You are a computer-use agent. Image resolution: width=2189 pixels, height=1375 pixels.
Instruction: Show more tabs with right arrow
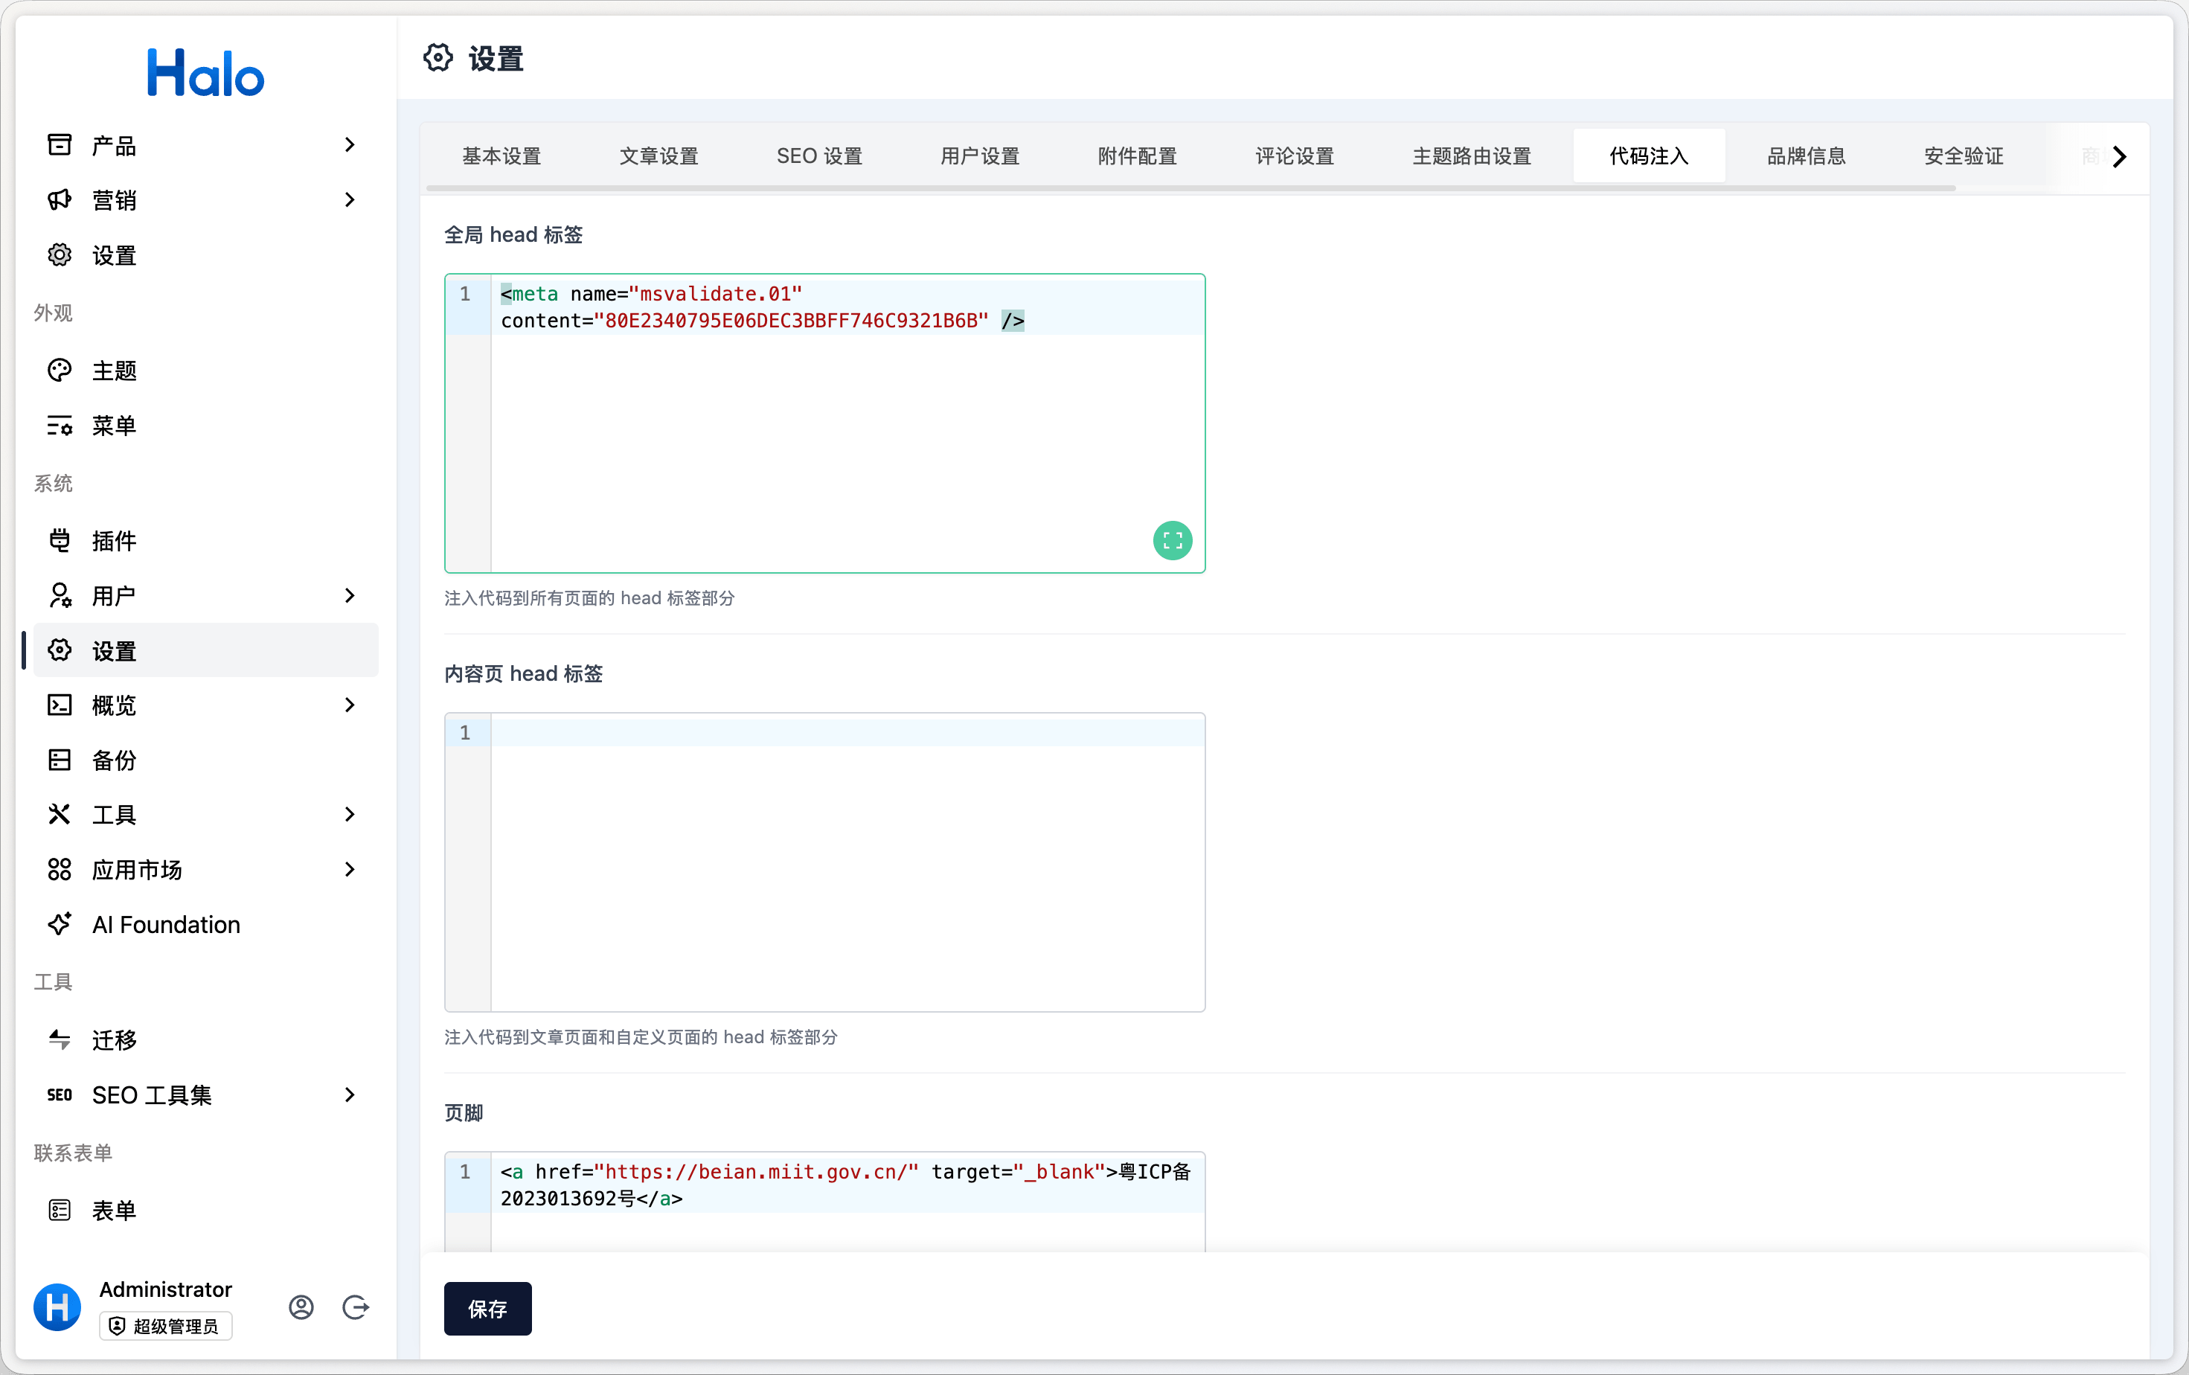click(2119, 156)
